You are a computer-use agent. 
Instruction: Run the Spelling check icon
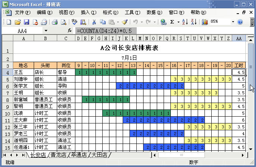[x=74, y=22]
